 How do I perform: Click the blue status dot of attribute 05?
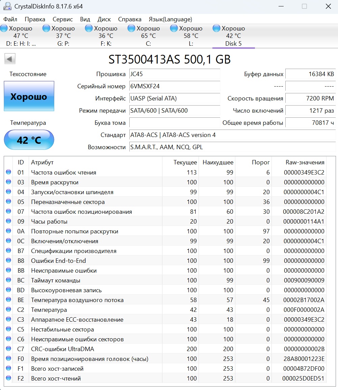pyautogui.click(x=8, y=202)
